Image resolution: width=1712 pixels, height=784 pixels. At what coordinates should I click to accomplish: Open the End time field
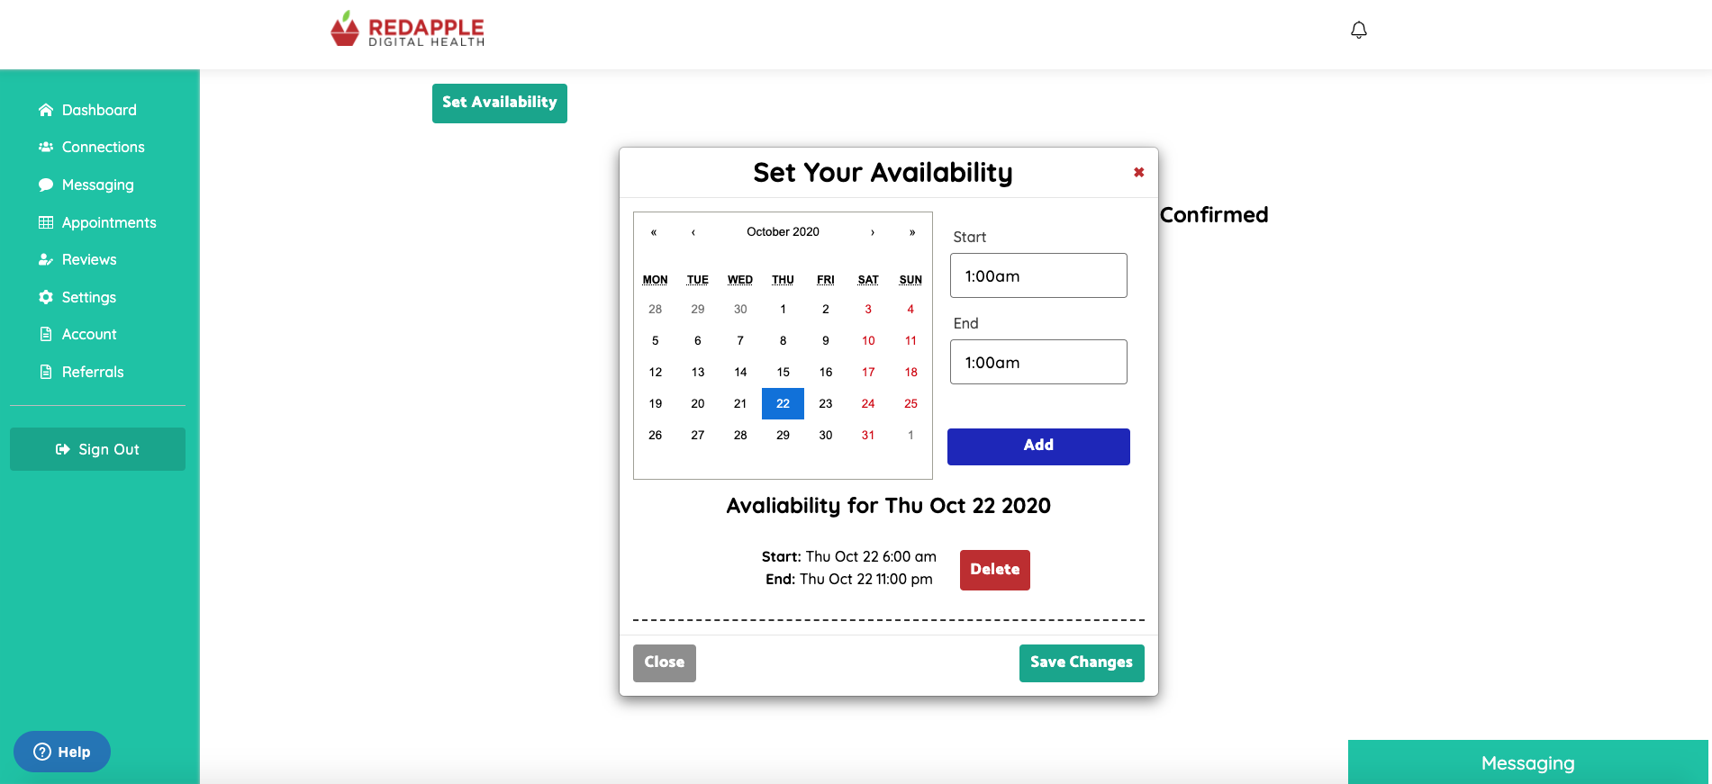1038,362
